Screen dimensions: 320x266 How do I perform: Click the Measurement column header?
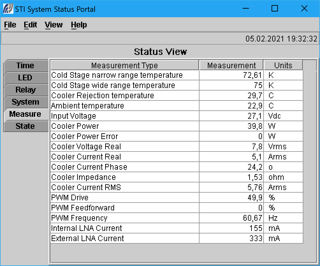[x=231, y=65]
